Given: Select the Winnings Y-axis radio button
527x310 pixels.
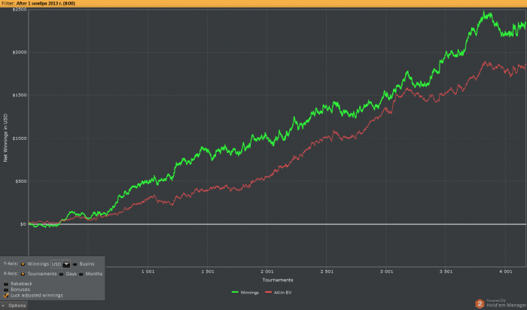Looking at the screenshot, I should [x=23, y=264].
